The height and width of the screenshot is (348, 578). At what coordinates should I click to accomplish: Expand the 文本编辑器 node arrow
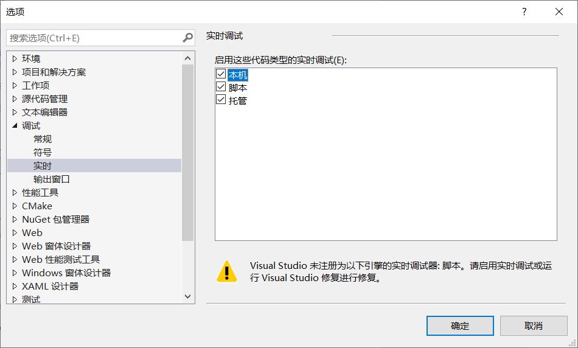[x=15, y=112]
